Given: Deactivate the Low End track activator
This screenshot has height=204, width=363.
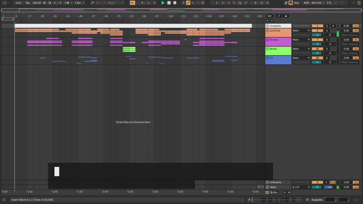Looking at the screenshot, I should [317, 31].
